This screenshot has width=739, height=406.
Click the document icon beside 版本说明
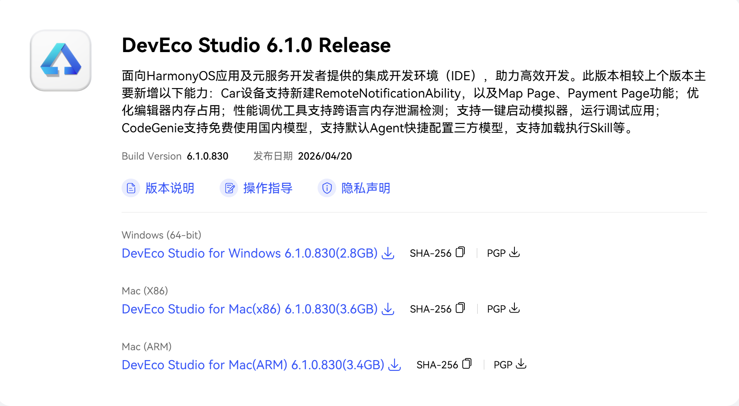[131, 188]
